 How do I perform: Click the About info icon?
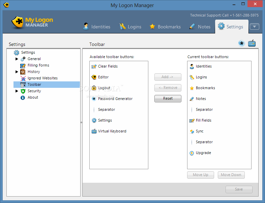point(23,98)
